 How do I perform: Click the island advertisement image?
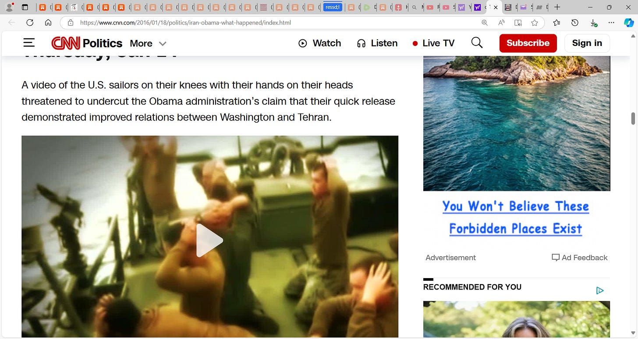[x=517, y=123]
